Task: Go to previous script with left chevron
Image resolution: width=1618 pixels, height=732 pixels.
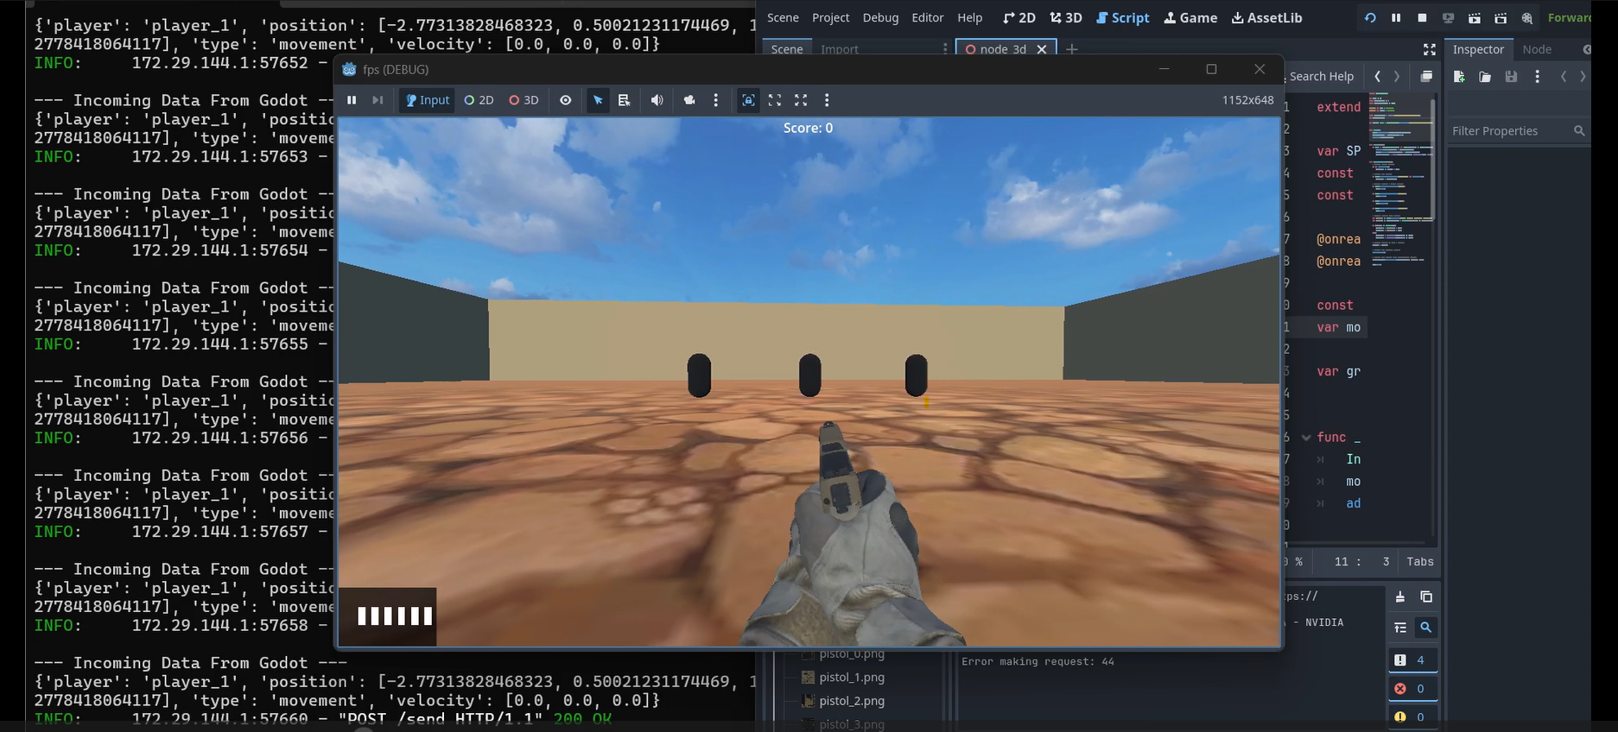Action: tap(1377, 76)
